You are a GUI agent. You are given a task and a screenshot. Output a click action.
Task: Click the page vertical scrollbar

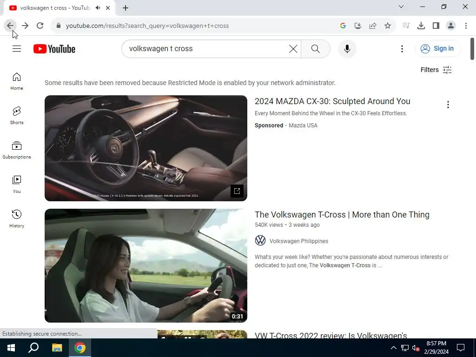pos(472,48)
